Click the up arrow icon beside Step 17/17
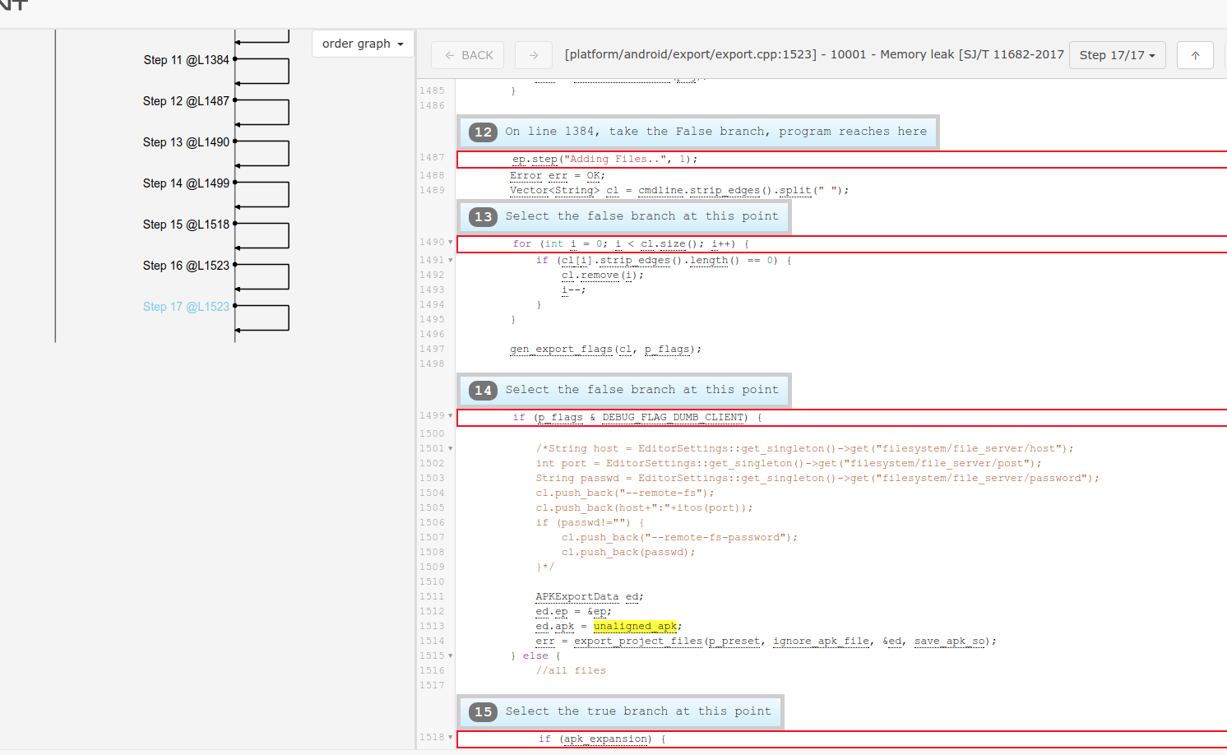The image size is (1227, 755). coord(1195,54)
